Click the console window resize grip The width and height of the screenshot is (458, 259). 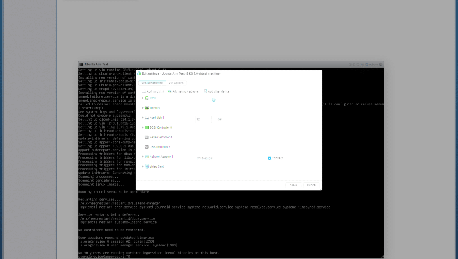pos(382,256)
